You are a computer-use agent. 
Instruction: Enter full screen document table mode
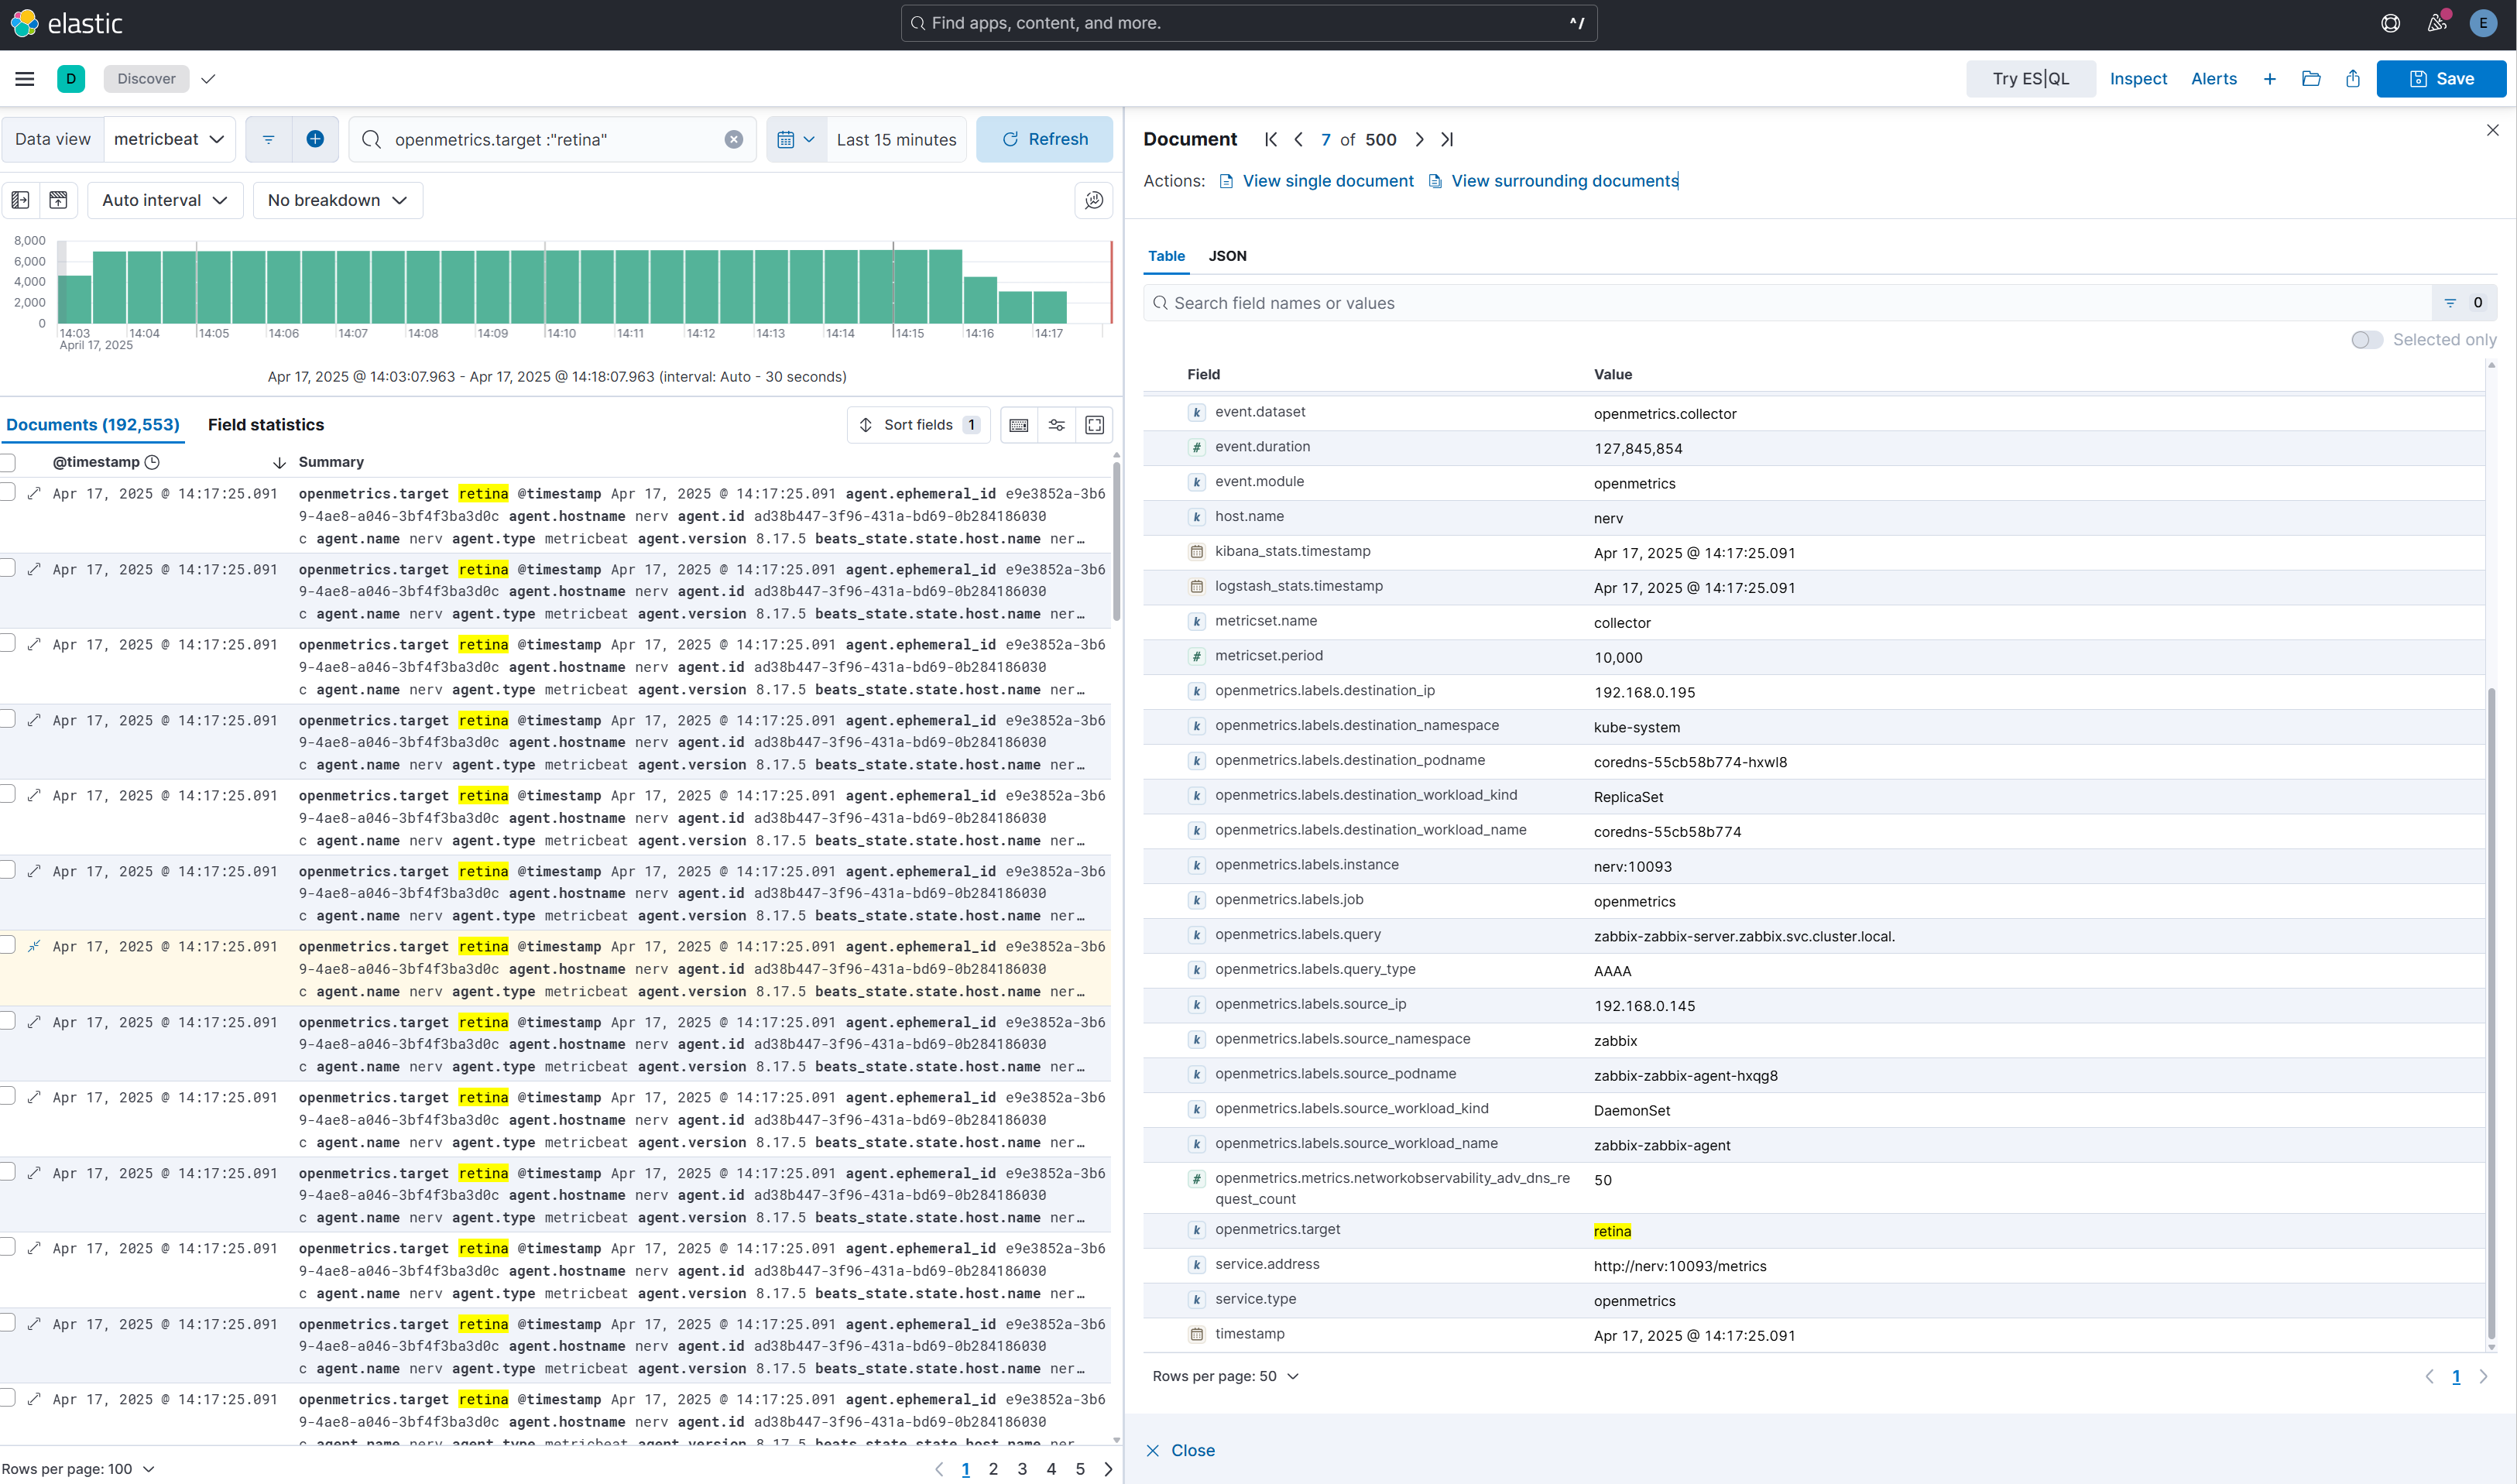coord(1095,425)
